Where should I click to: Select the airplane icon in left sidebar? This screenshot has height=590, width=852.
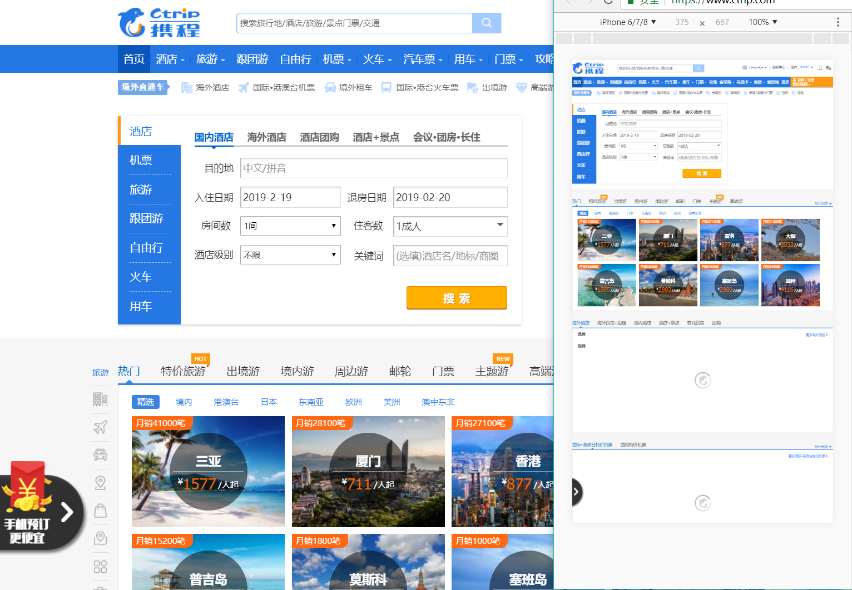pyautogui.click(x=100, y=427)
